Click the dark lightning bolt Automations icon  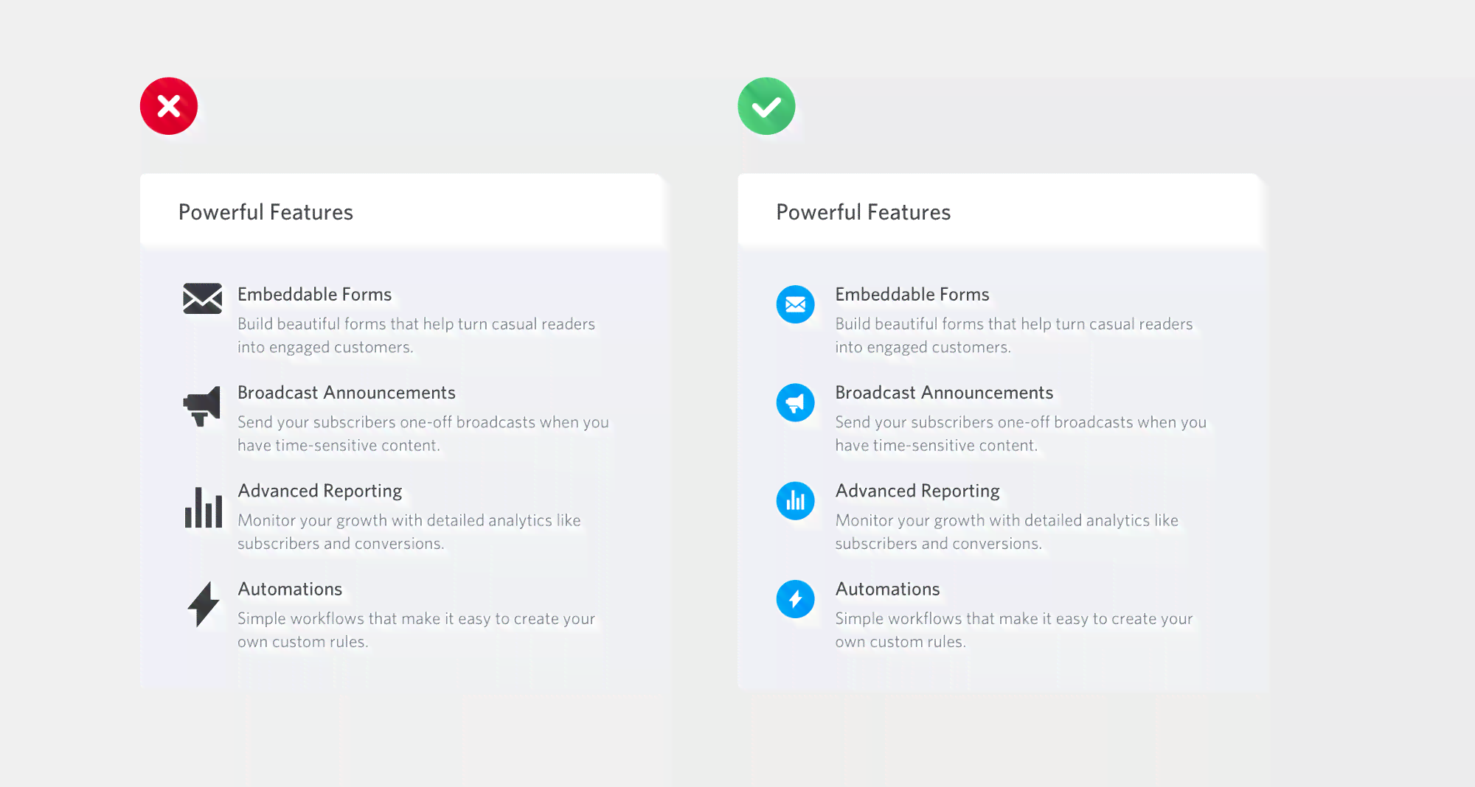[x=204, y=604]
